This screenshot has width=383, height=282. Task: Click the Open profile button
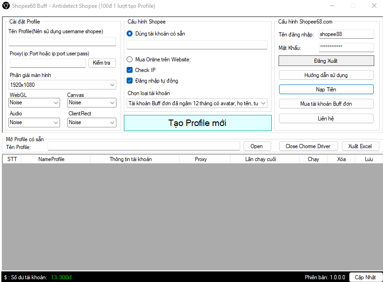coord(257,146)
